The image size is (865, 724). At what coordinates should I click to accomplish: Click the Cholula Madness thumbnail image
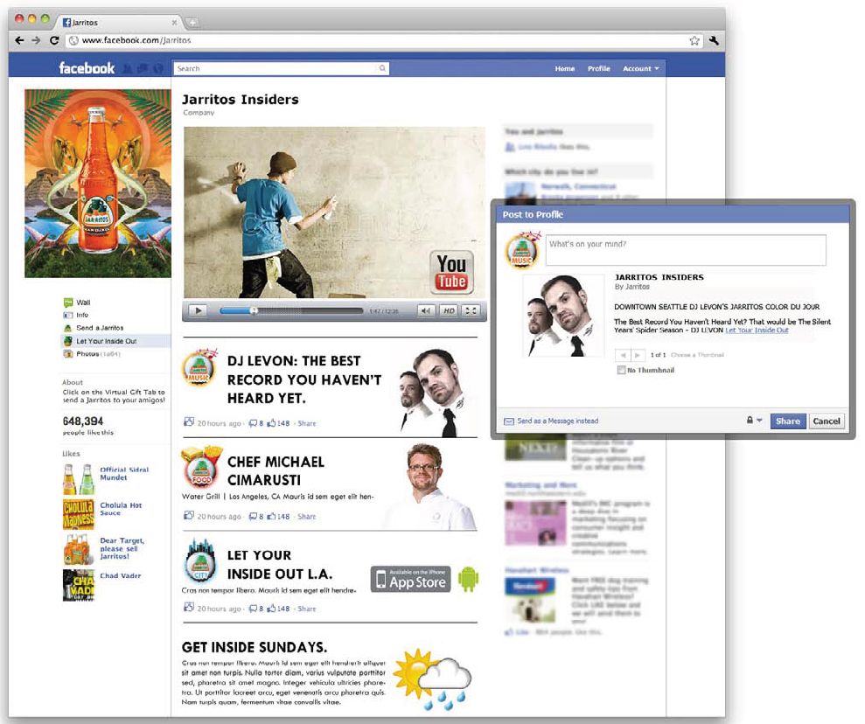point(79,514)
